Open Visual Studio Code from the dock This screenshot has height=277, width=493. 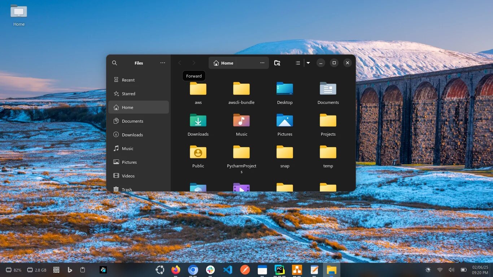[228, 270]
